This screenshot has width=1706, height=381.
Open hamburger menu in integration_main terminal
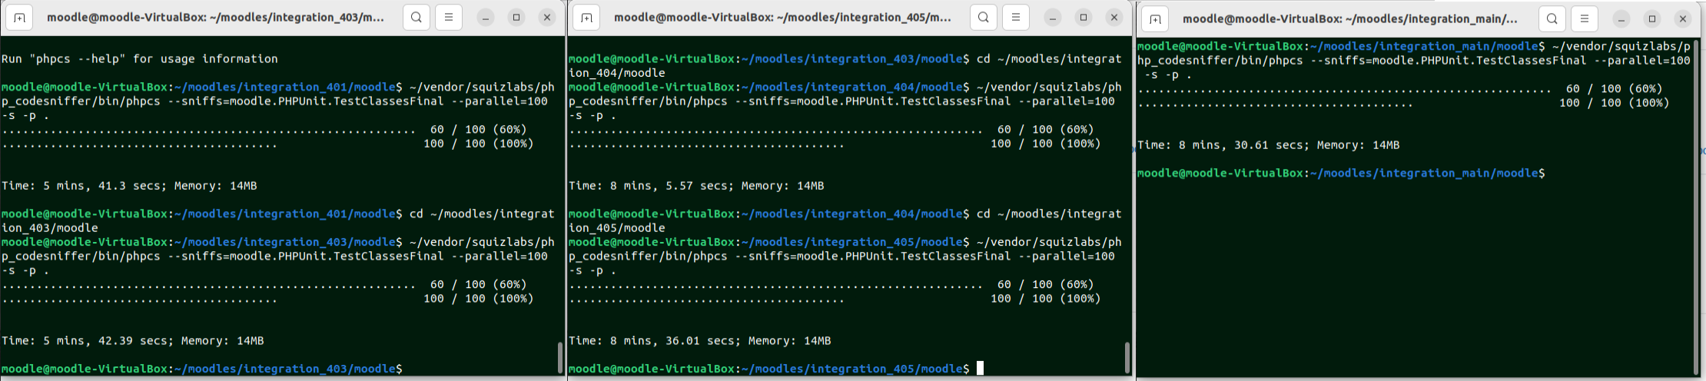pos(1585,18)
